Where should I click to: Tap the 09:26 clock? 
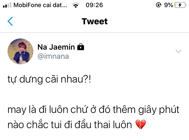pyautogui.click(x=94, y=5)
